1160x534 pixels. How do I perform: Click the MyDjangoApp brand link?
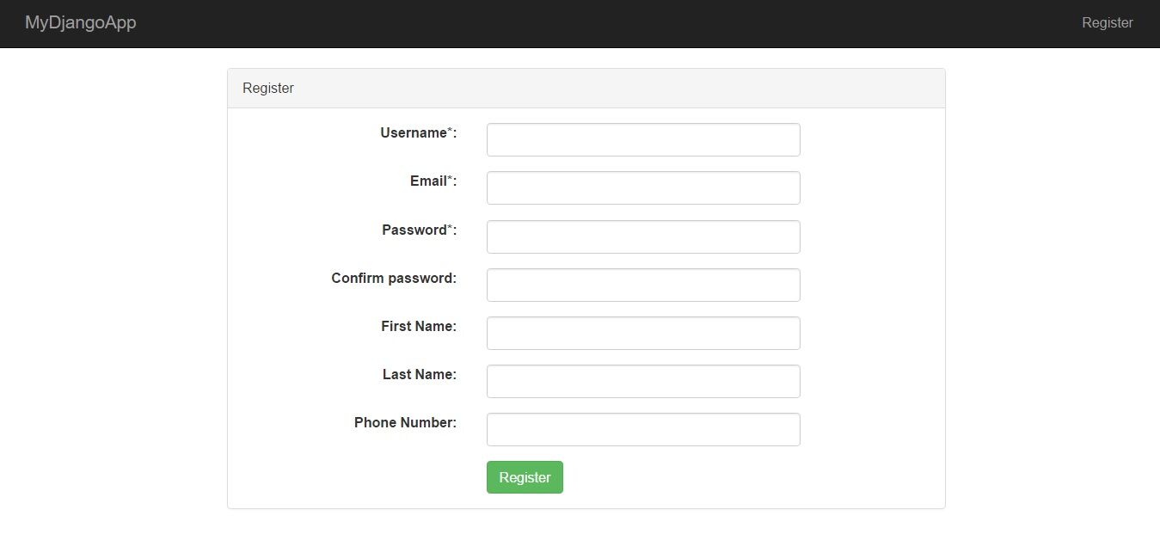click(x=80, y=22)
